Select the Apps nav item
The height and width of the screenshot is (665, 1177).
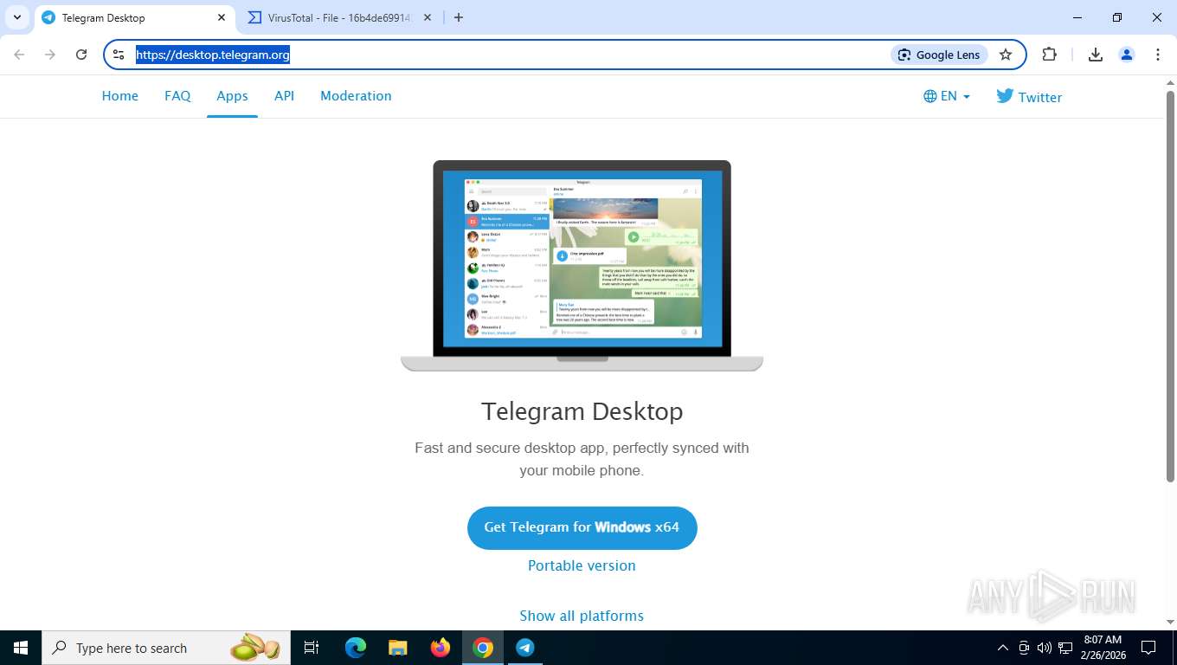click(232, 96)
